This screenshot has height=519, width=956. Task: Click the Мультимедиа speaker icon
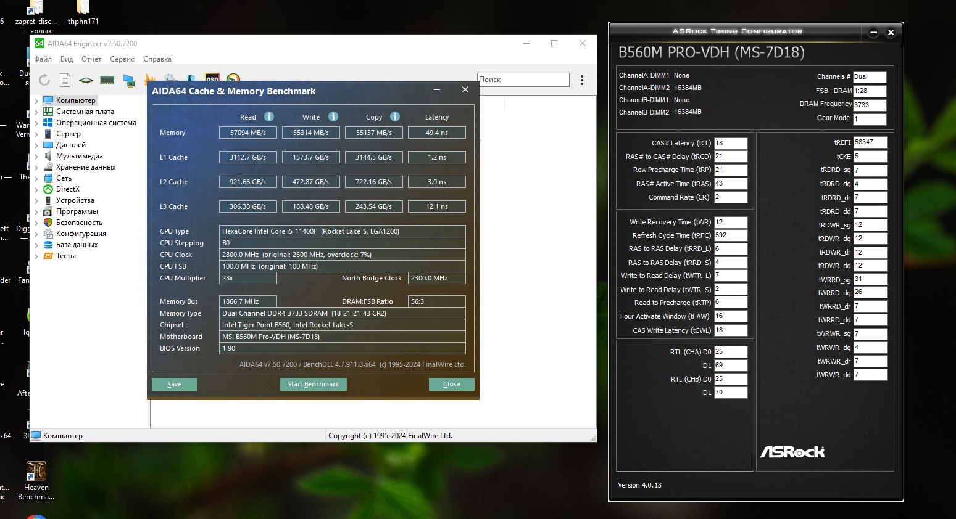click(48, 156)
